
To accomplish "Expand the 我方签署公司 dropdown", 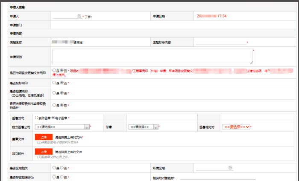I will 62,127.
